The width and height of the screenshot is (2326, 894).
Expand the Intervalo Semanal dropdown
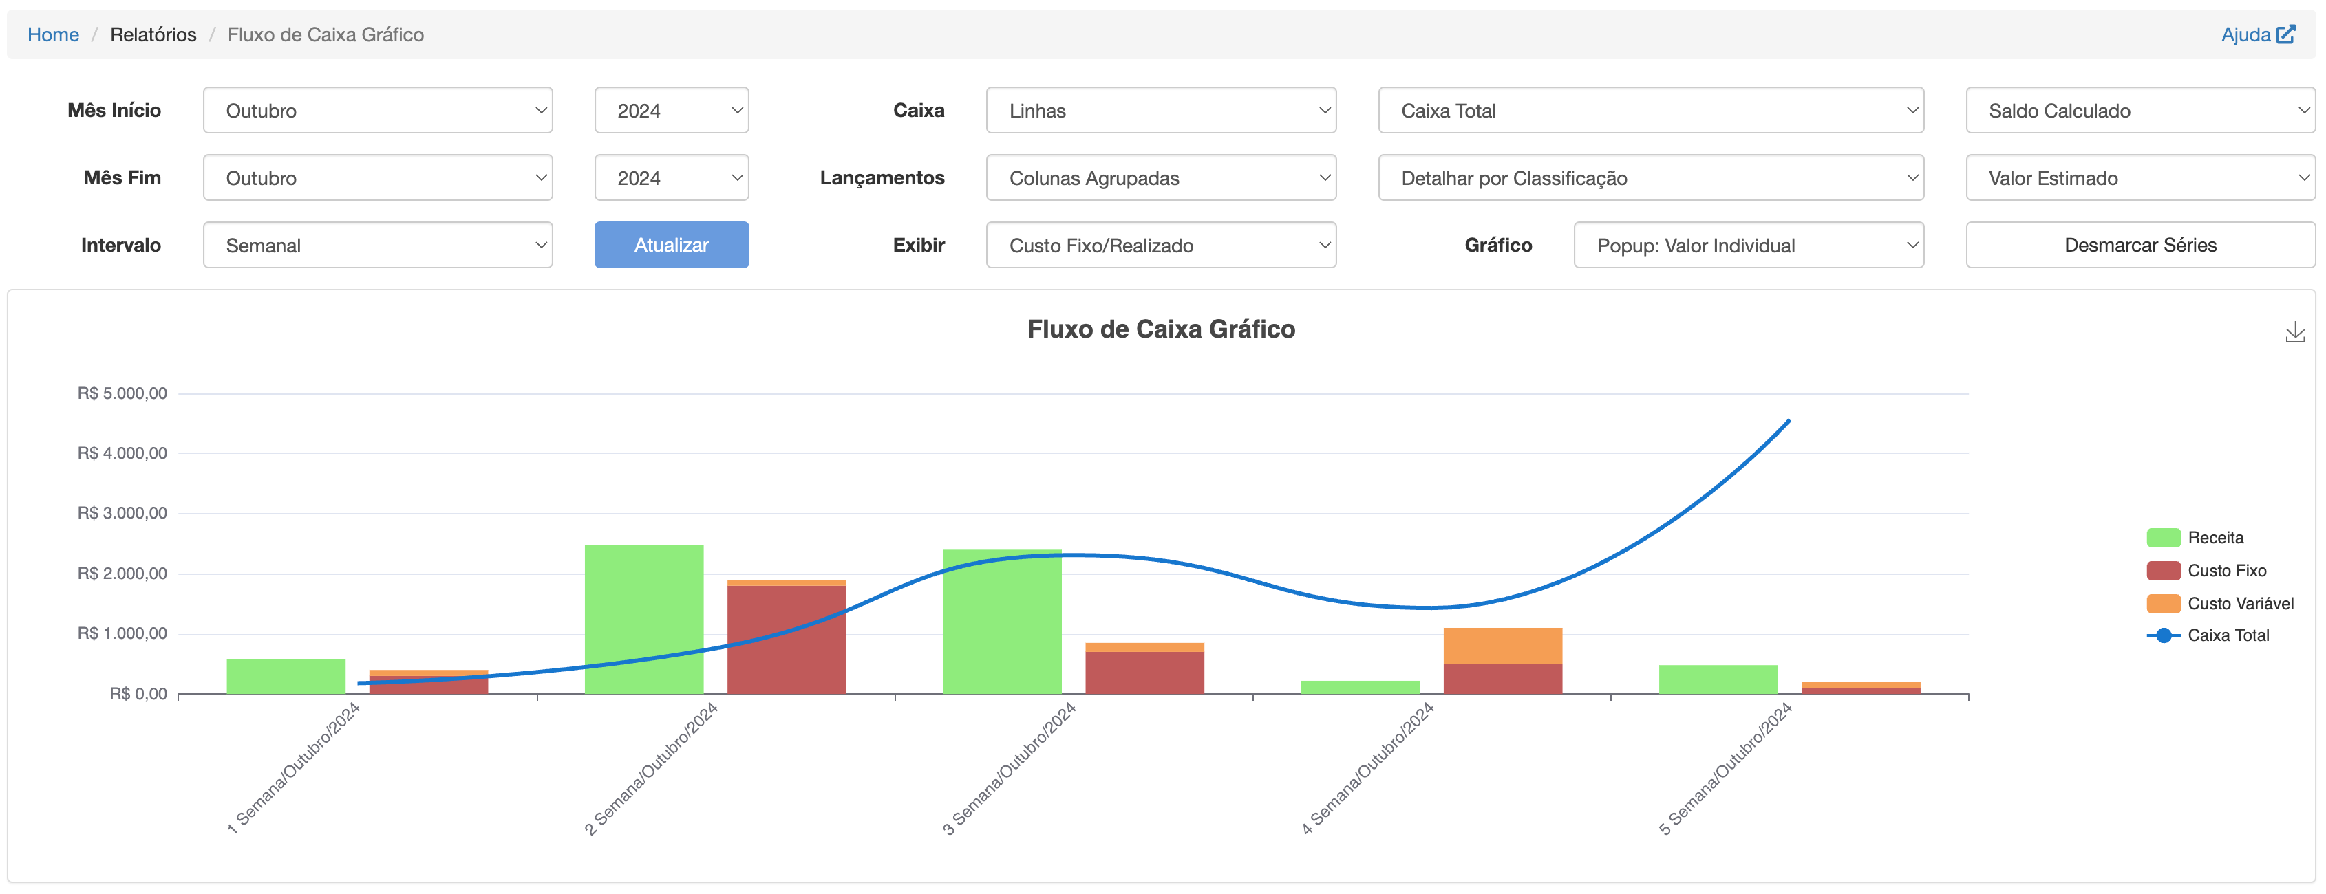coord(377,244)
